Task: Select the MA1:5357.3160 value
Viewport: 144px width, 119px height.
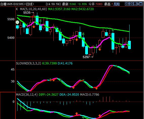Action: coord(59,9)
